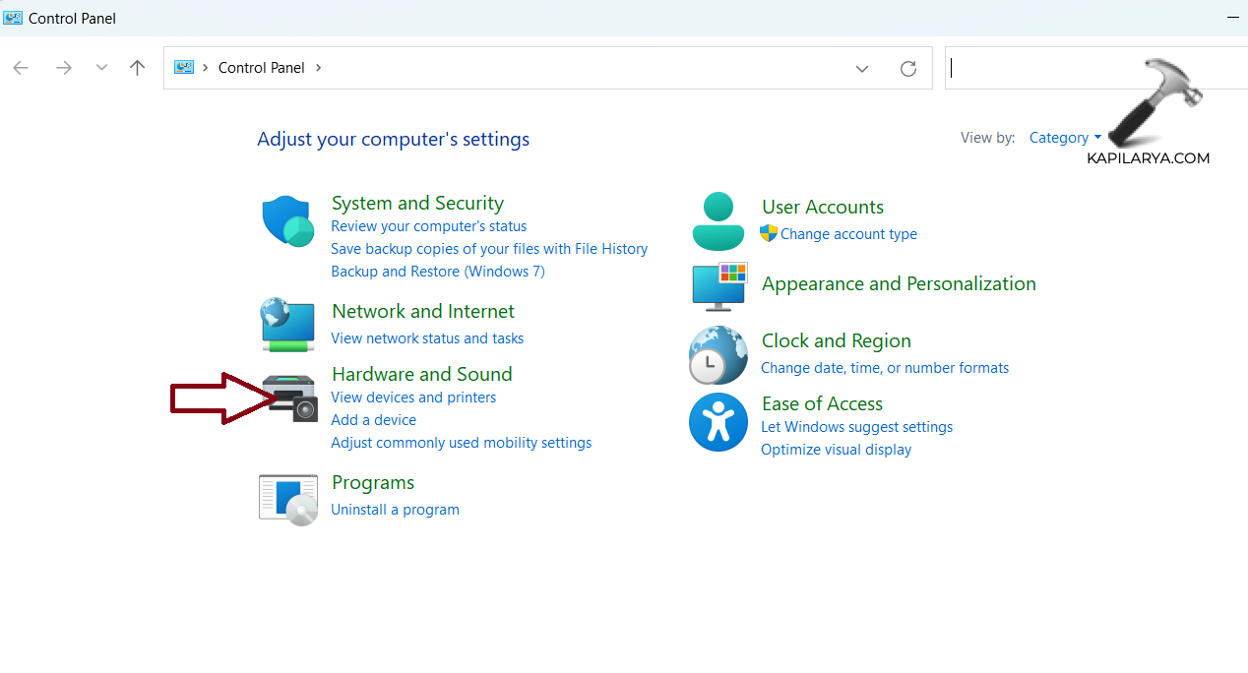Open the address bar history dropdown
The height and width of the screenshot is (673, 1248).
[x=862, y=68]
